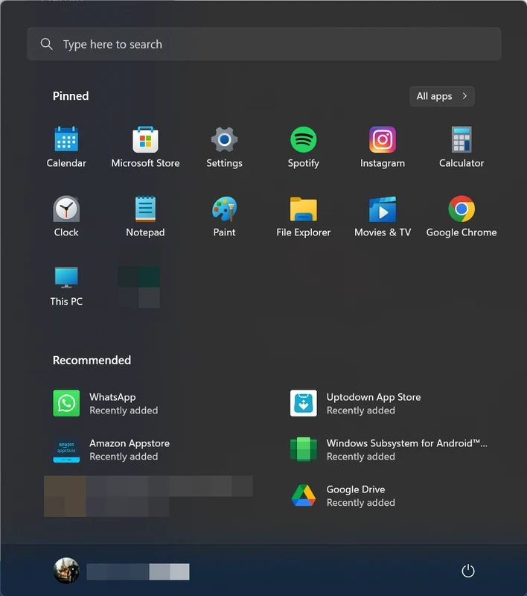Open This PC shortcut

(66, 279)
